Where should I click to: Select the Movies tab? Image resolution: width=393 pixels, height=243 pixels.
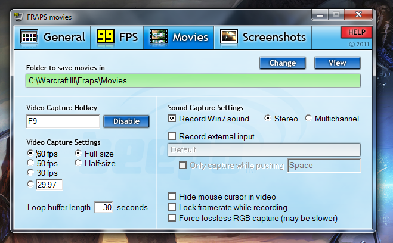click(x=179, y=38)
